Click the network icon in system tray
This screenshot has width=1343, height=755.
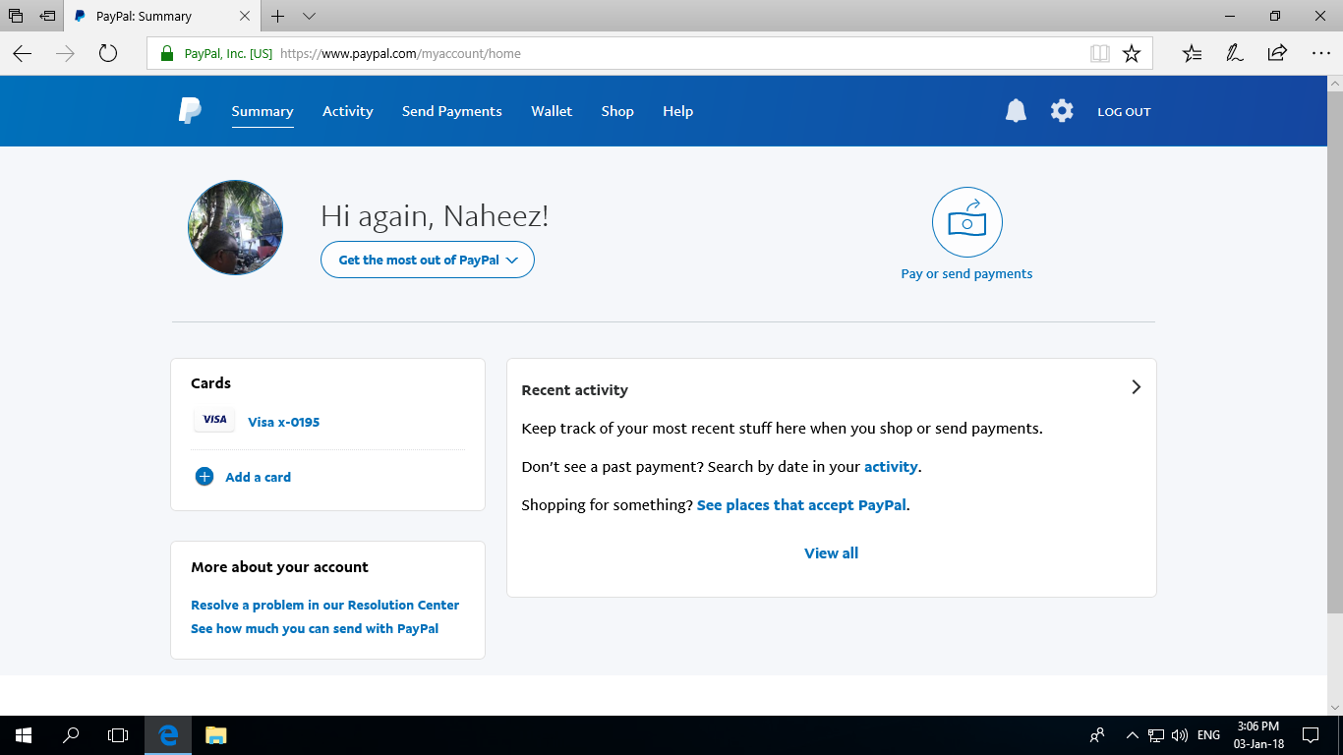(x=1157, y=734)
